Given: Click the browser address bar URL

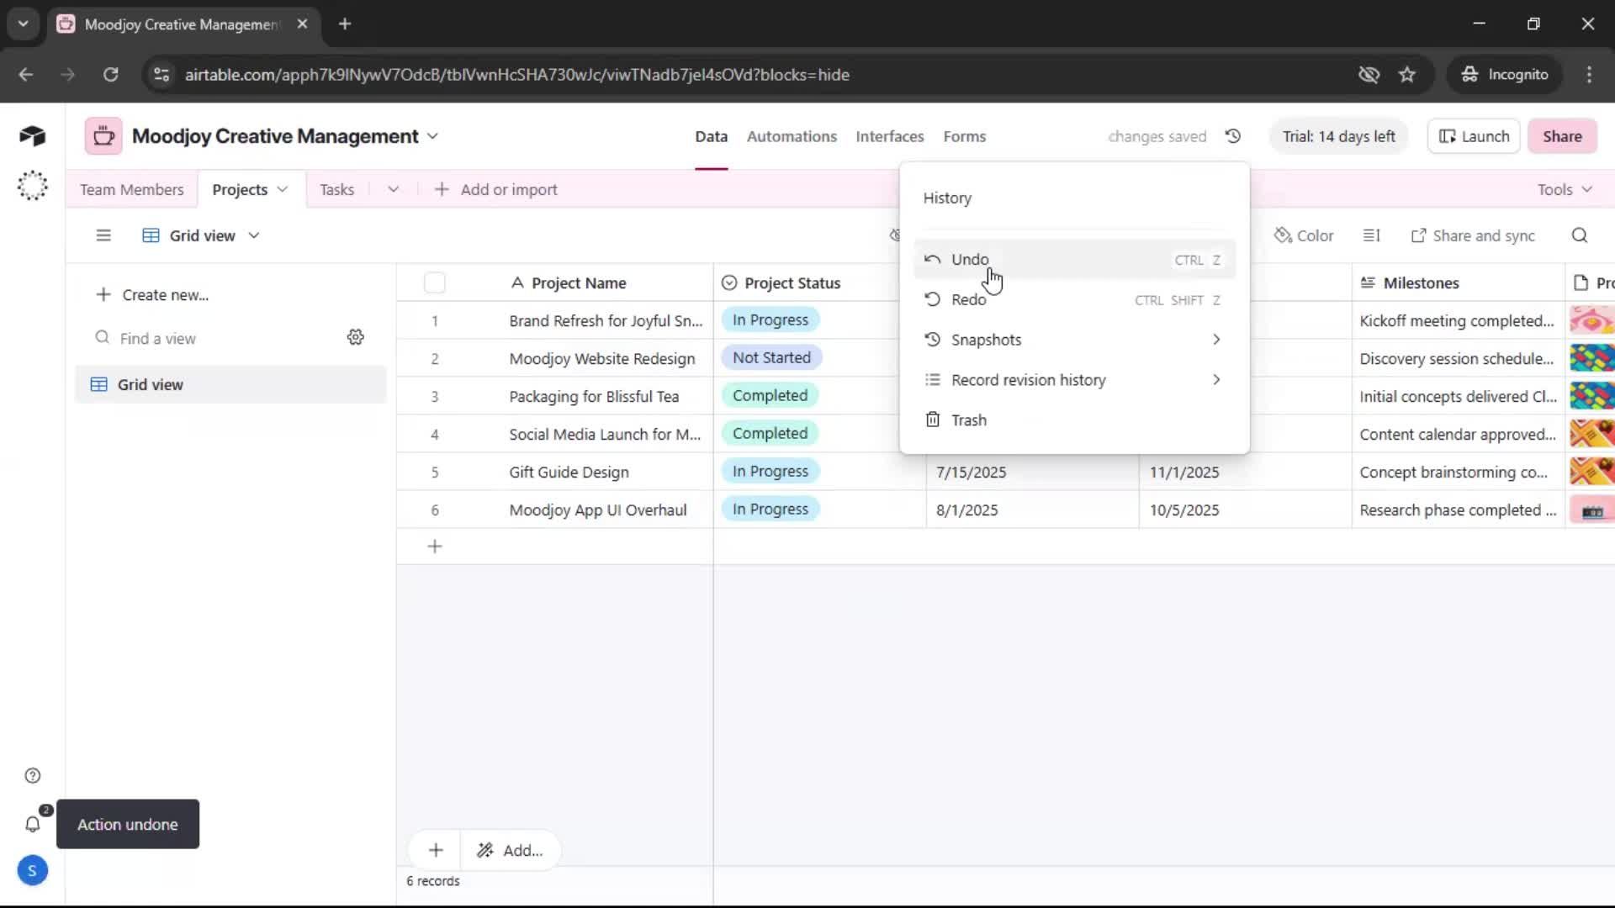Looking at the screenshot, I should 517,75.
